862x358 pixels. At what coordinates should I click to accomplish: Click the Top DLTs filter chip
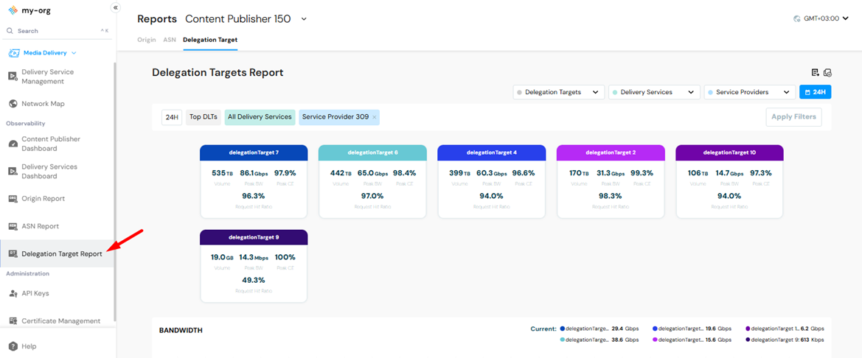point(204,117)
